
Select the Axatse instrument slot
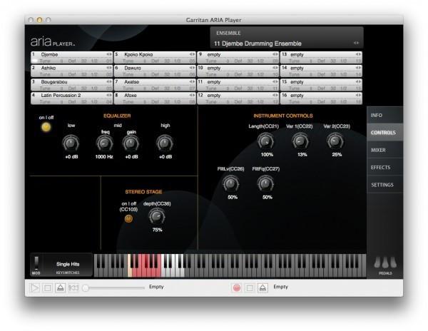(x=155, y=85)
